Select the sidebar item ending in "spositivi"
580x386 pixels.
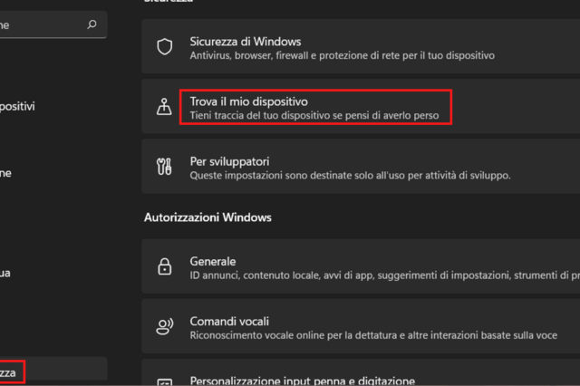[18, 107]
